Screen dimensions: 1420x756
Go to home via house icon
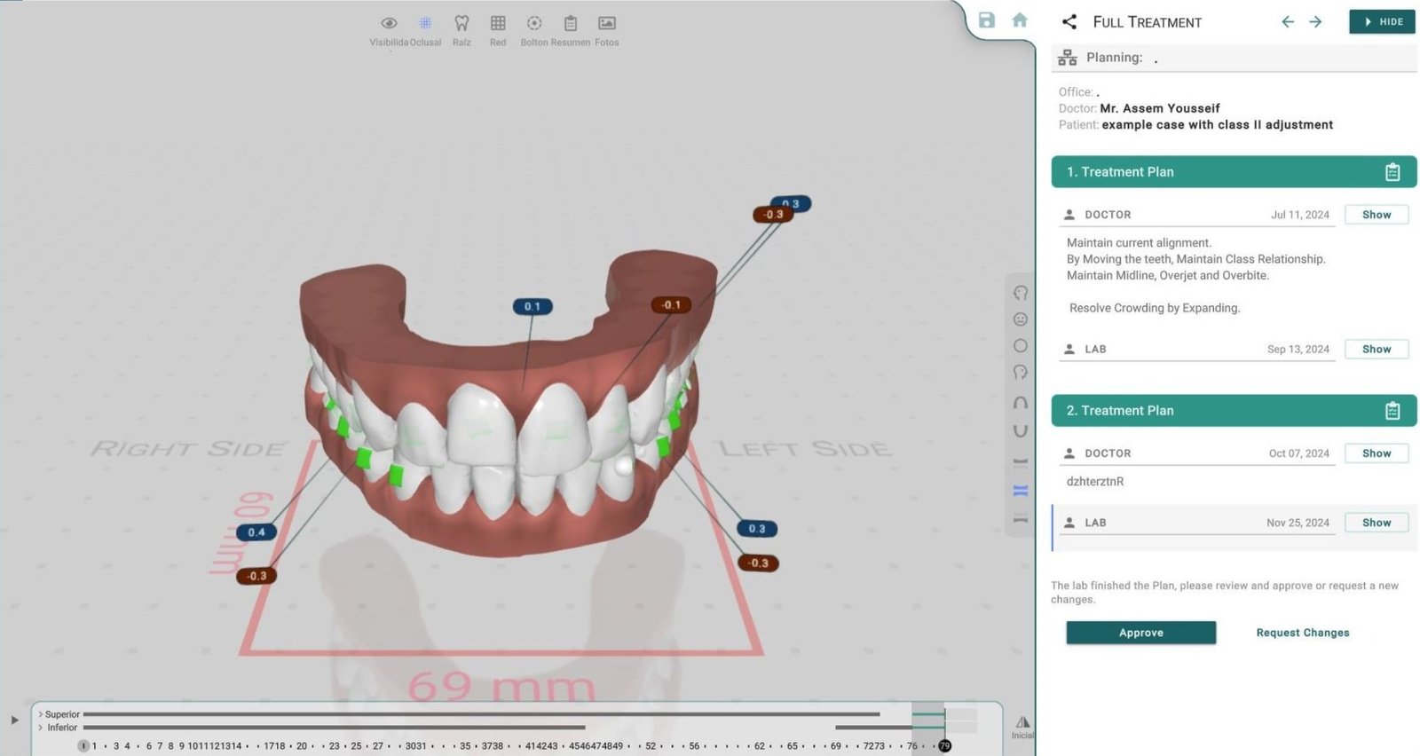(1020, 20)
